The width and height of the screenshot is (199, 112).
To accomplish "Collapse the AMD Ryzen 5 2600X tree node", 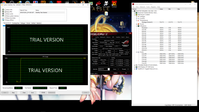I will click(x=135, y=15).
